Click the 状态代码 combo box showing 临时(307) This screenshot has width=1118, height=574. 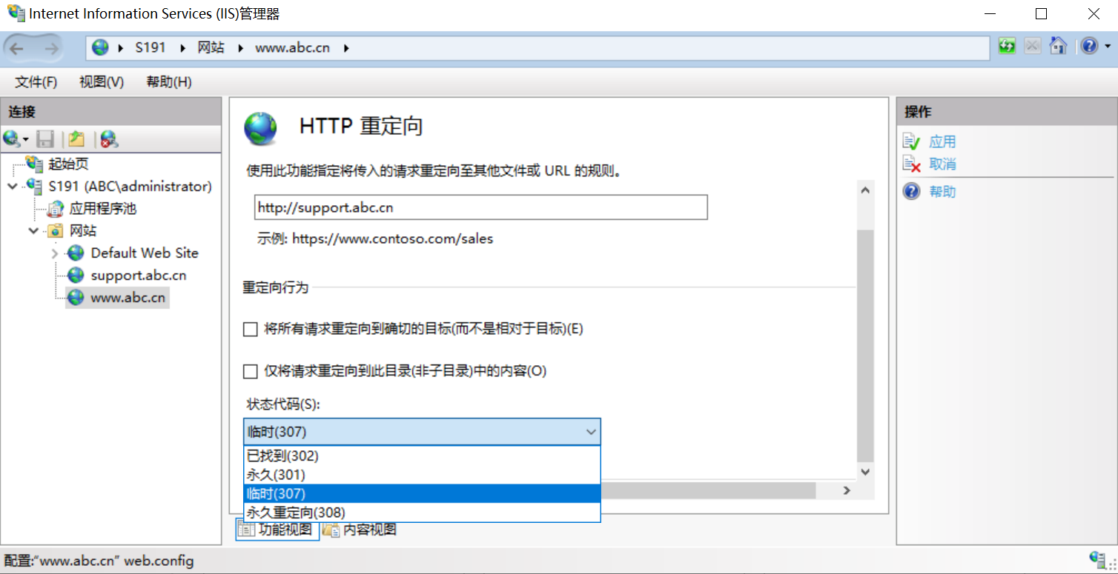pyautogui.click(x=422, y=432)
